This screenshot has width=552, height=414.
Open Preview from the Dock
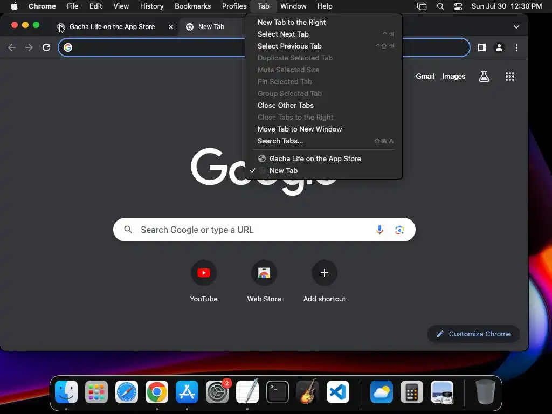tap(442, 392)
